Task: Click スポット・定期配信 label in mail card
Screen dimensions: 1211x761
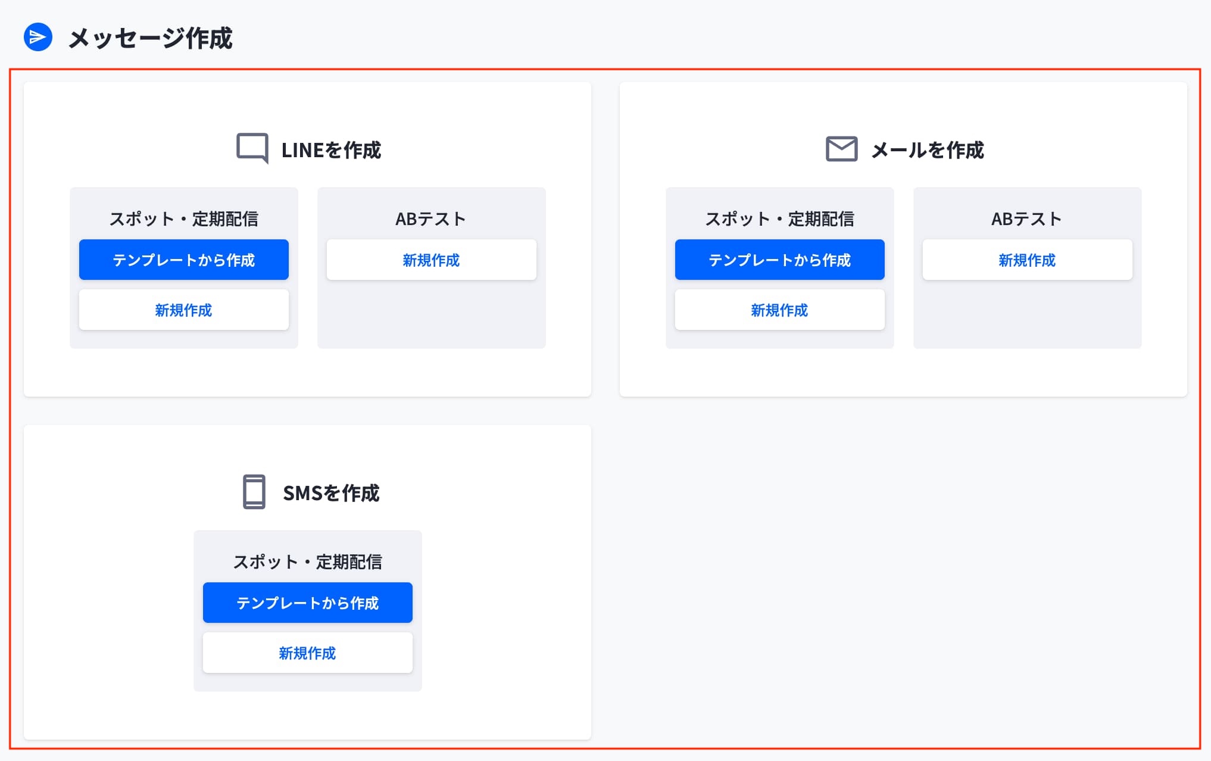Action: 779,219
